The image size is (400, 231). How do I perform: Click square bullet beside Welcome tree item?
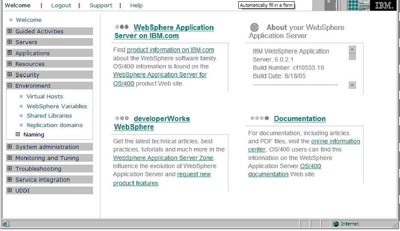coord(11,20)
